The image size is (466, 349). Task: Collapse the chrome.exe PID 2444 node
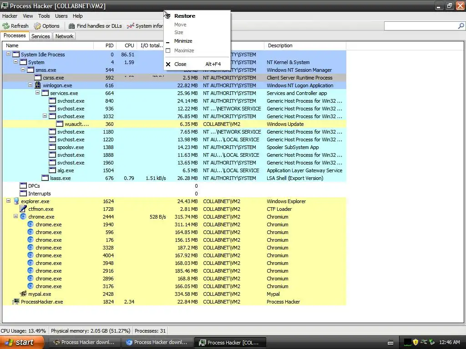[16, 216]
